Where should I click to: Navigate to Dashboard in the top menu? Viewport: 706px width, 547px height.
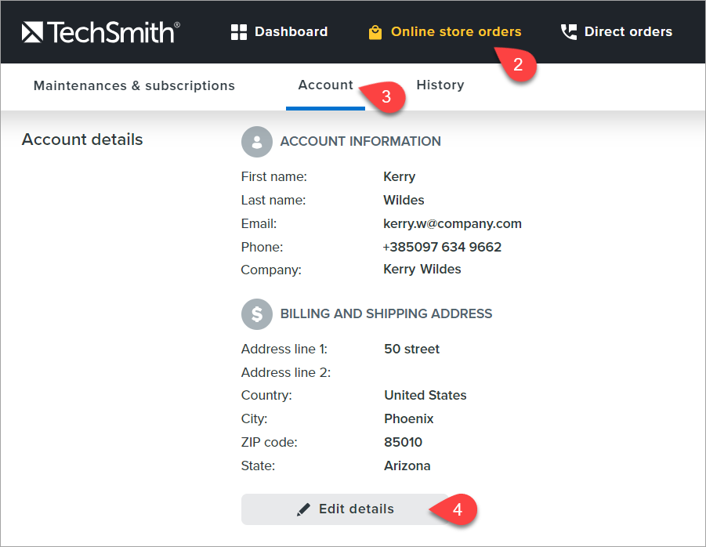pos(291,31)
